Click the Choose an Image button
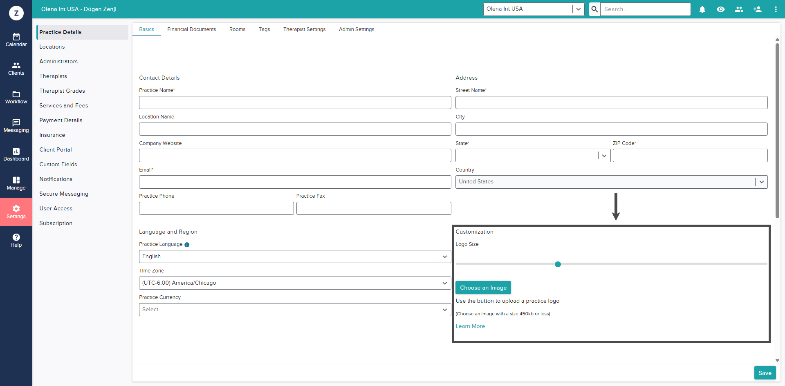This screenshot has width=785, height=386. 483,288
